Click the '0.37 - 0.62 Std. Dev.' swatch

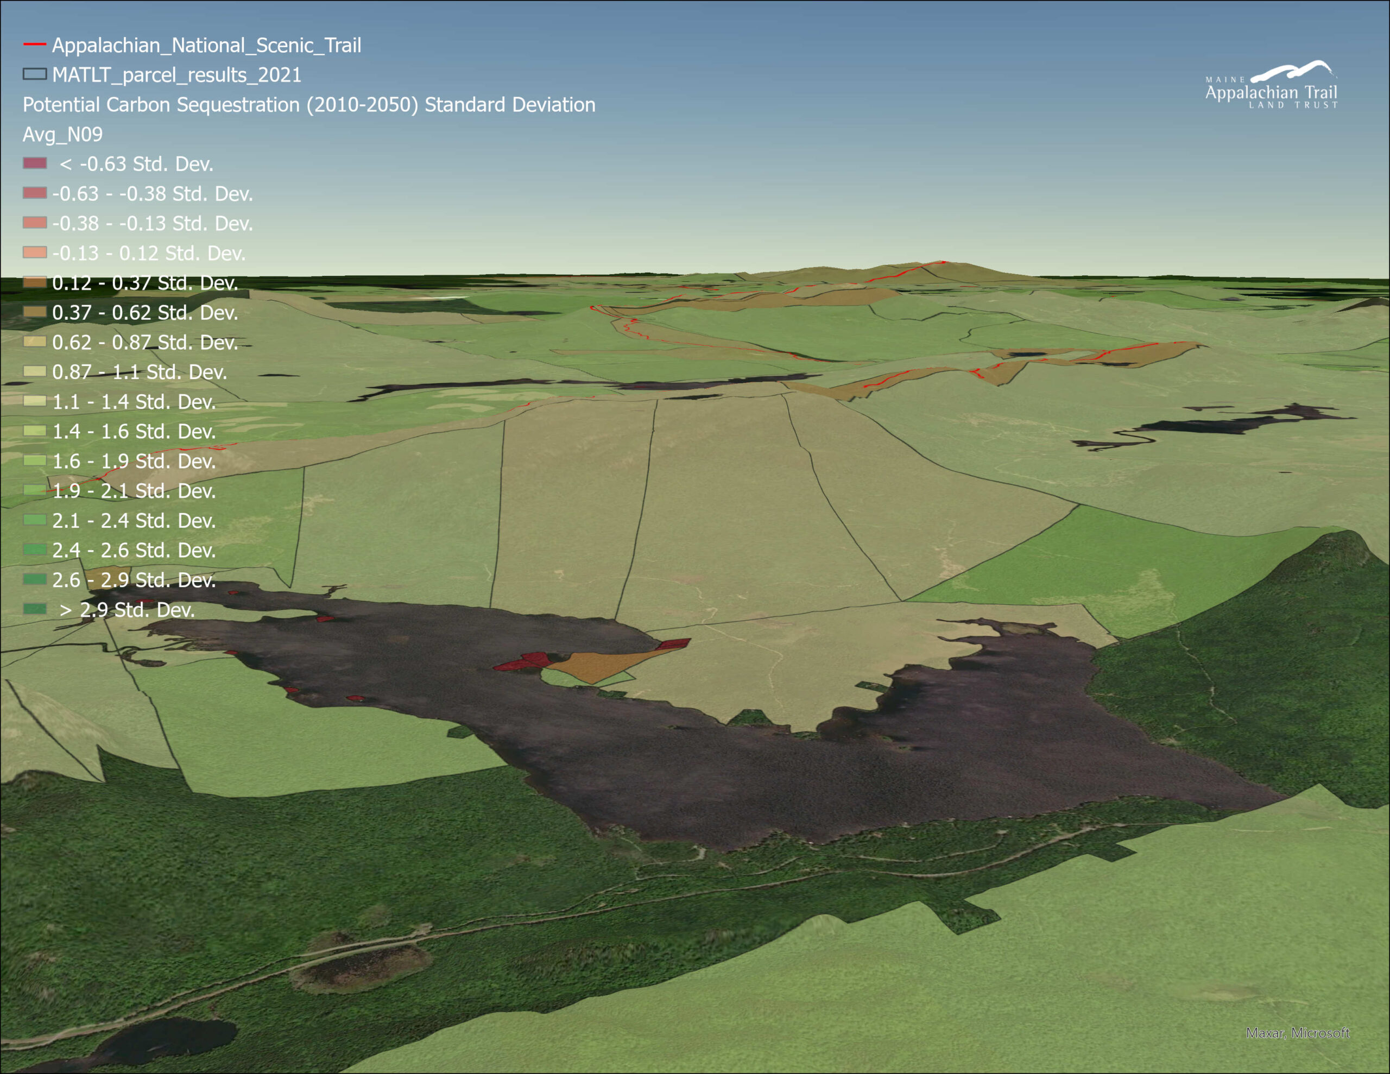tap(34, 312)
